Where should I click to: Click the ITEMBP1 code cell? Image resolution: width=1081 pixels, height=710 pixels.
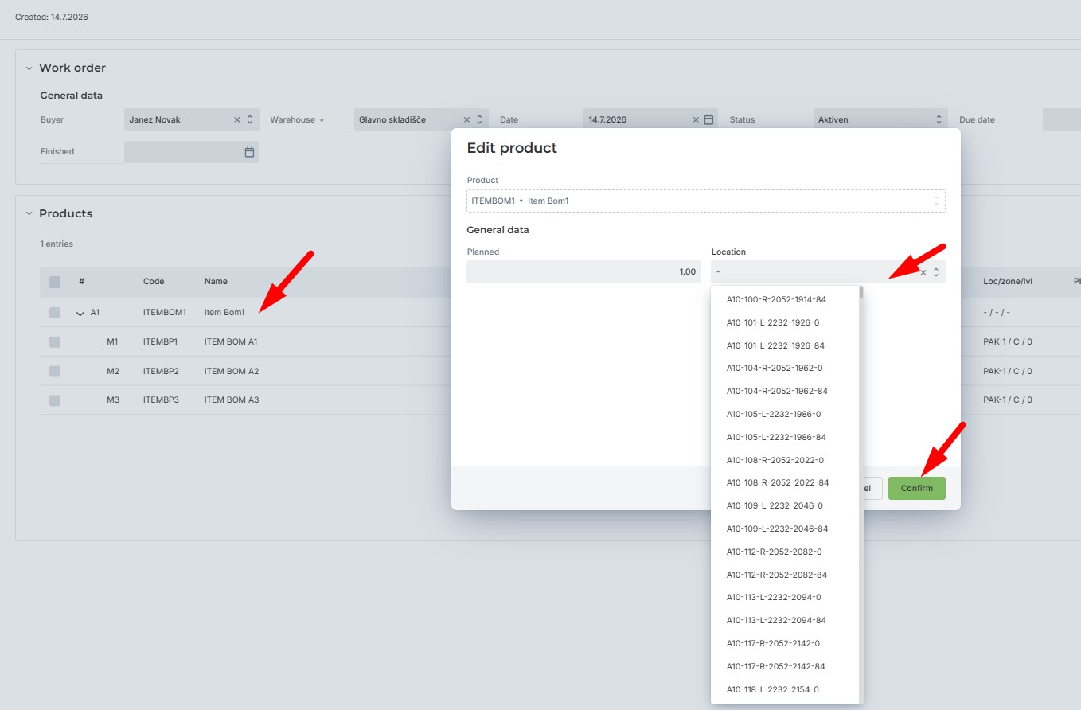(161, 341)
